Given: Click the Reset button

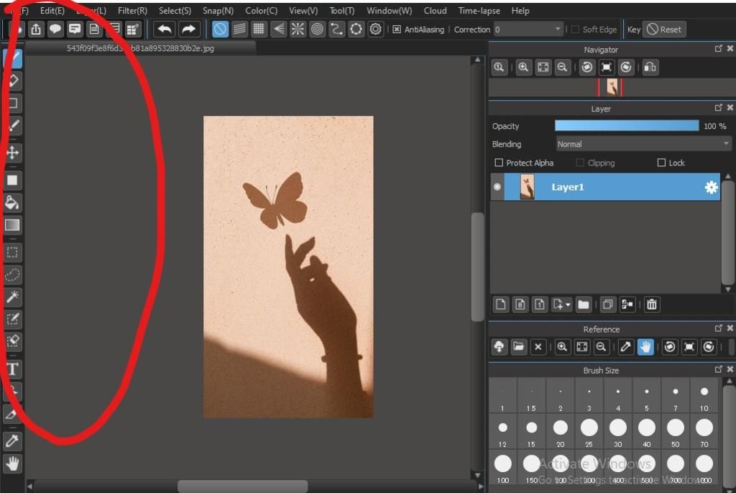Looking at the screenshot, I should tap(664, 30).
